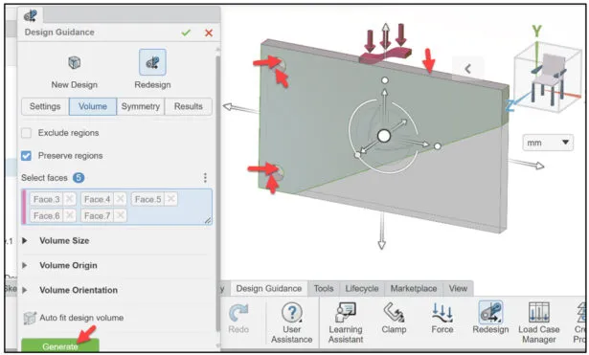The width and height of the screenshot is (589, 355).
Task: Select the Redesign mode icon in panel
Action: click(x=152, y=62)
